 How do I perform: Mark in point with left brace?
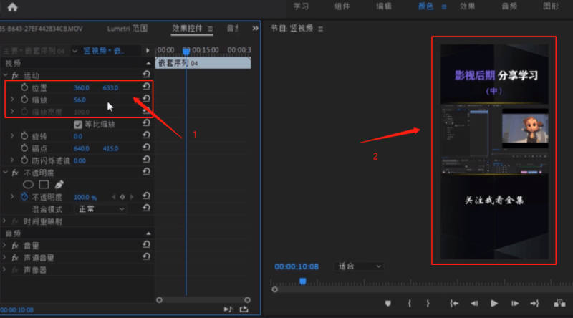(410, 304)
